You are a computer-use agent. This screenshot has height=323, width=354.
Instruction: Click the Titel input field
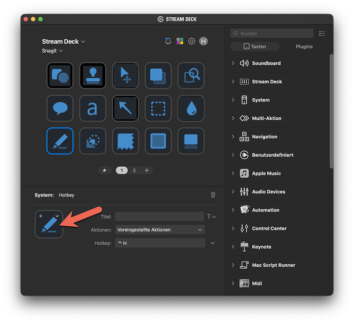[160, 217]
